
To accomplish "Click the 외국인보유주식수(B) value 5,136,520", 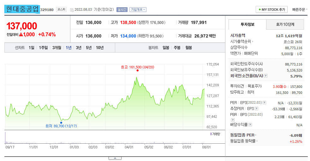I will (295, 71).
